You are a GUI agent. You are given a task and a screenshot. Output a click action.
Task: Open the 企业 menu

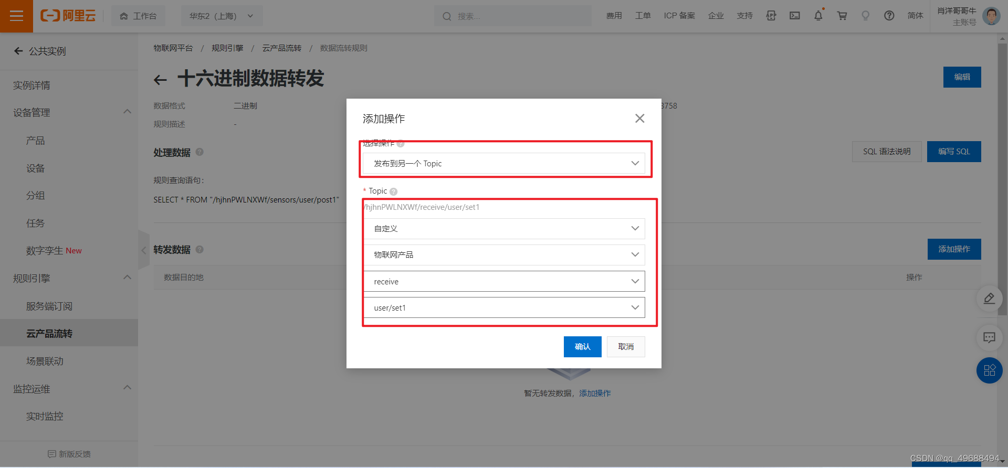click(x=716, y=16)
